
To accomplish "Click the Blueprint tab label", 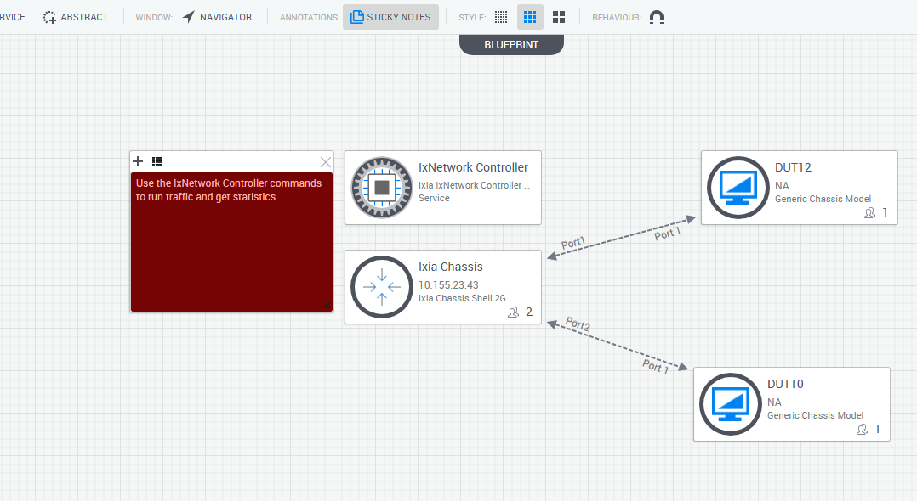I will pos(511,44).
